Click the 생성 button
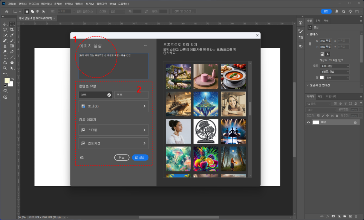Screen dimensions: 364x220 click(140, 158)
